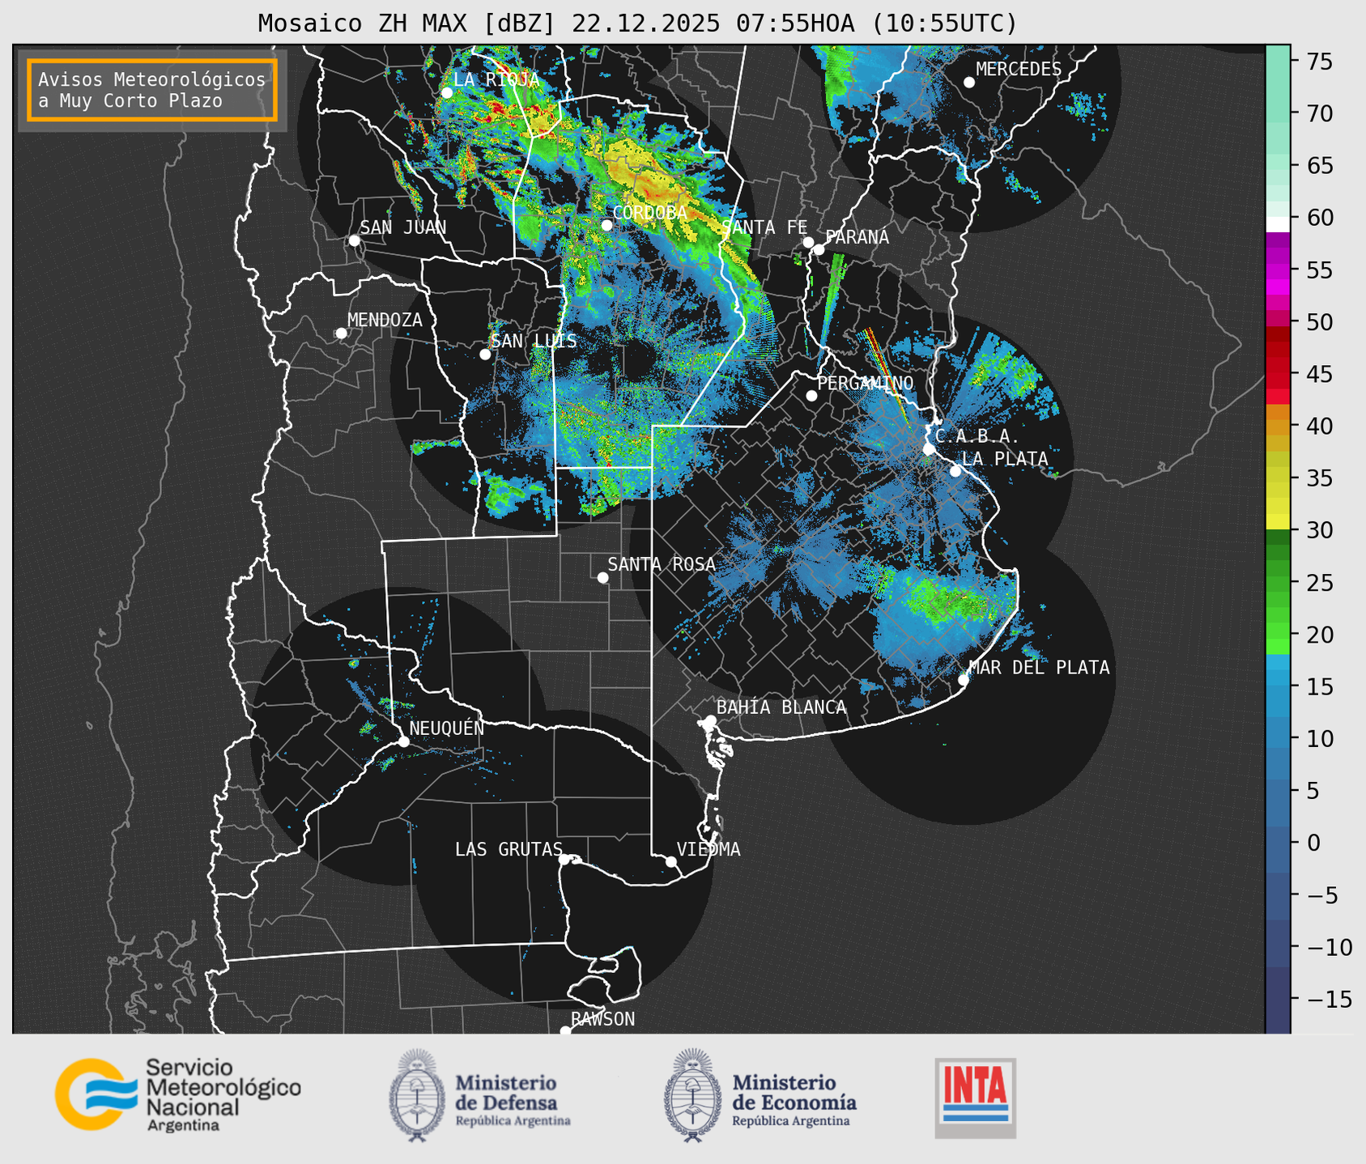Click the SANTA ROSA city marker dot
The width and height of the screenshot is (1366, 1164).
pyautogui.click(x=602, y=577)
